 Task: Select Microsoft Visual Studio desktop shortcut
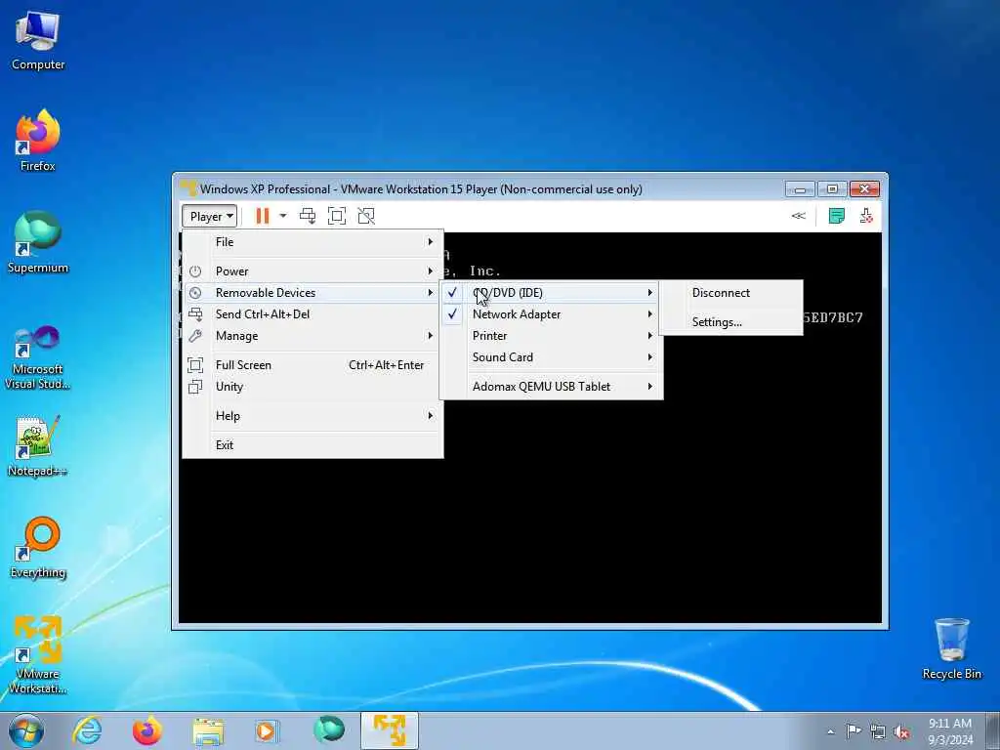[x=38, y=357]
